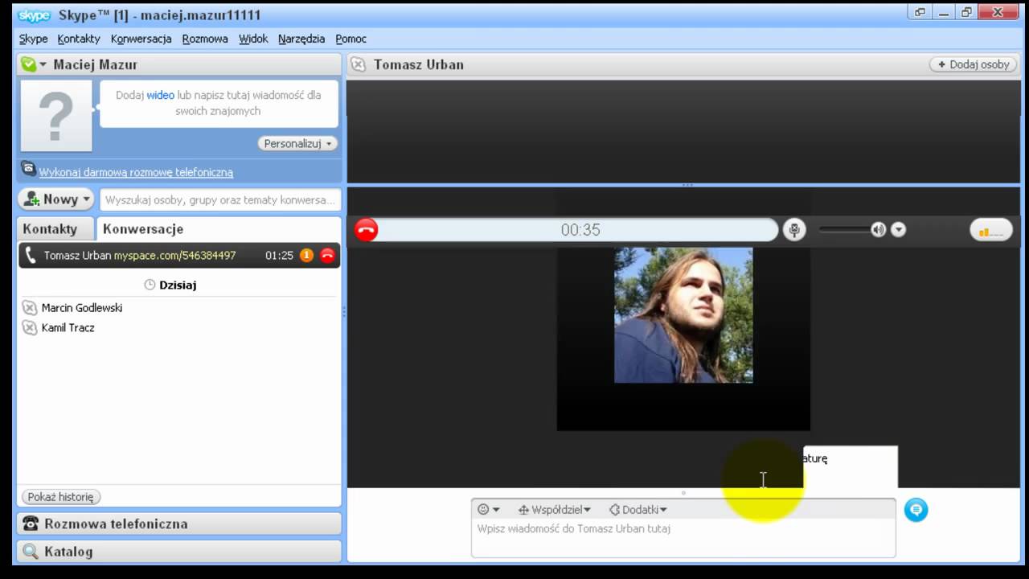
Task: Click the orange notification badge on the call row
Action: [x=306, y=256]
